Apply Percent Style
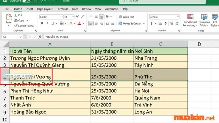Image resolution: width=219 pixels, height=123 pixels. pos(160,23)
